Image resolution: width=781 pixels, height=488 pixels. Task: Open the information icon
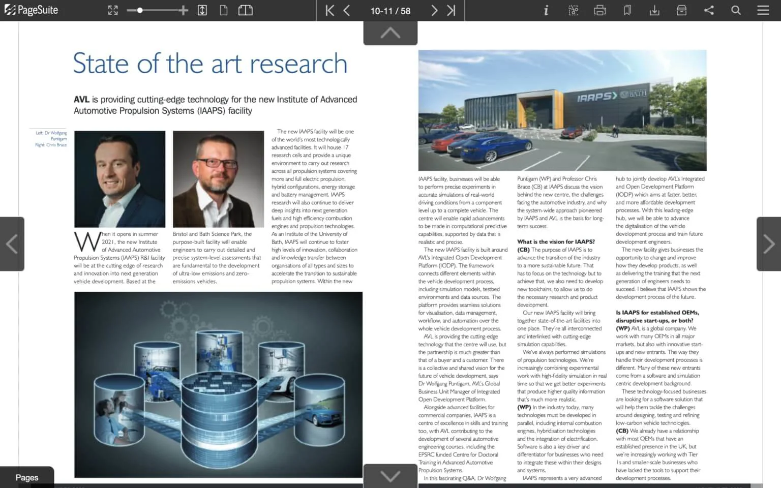(546, 10)
